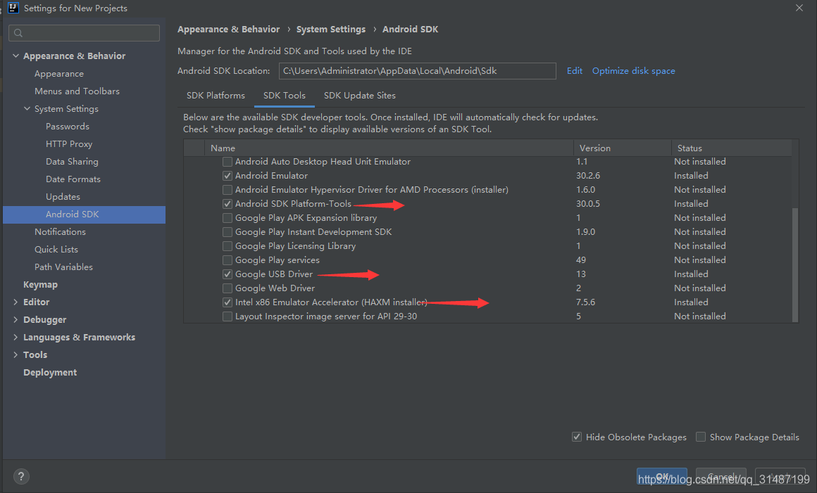Viewport: 817px width, 493px height.
Task: Expand the Editor settings section
Action: point(15,302)
